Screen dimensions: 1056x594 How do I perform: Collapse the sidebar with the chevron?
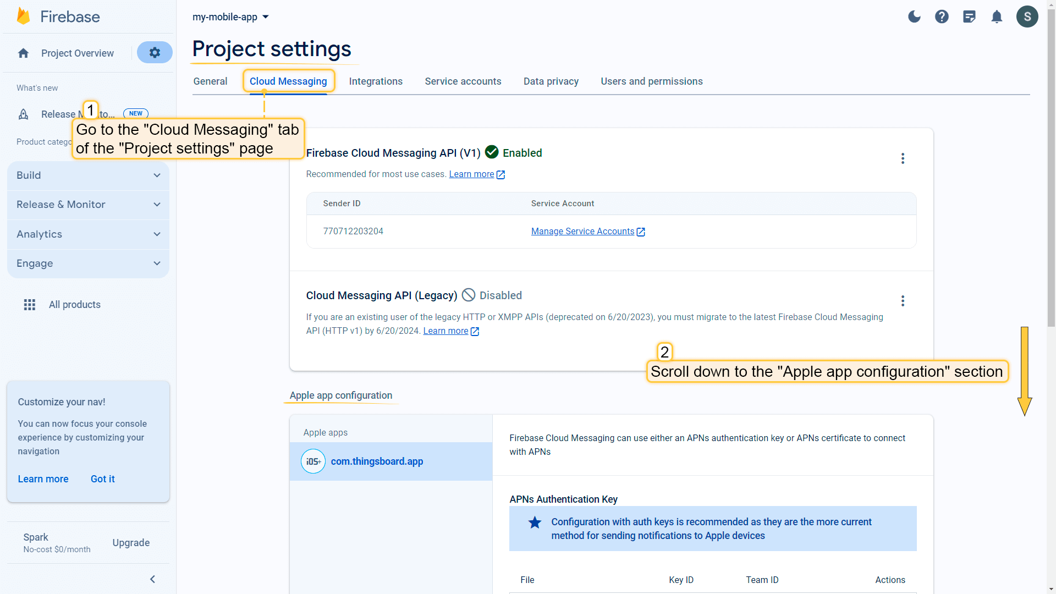pyautogui.click(x=152, y=579)
